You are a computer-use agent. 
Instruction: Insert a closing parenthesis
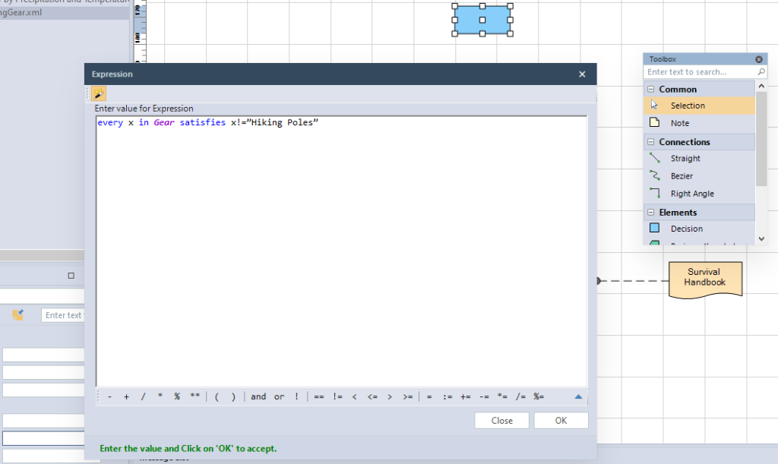click(x=233, y=396)
